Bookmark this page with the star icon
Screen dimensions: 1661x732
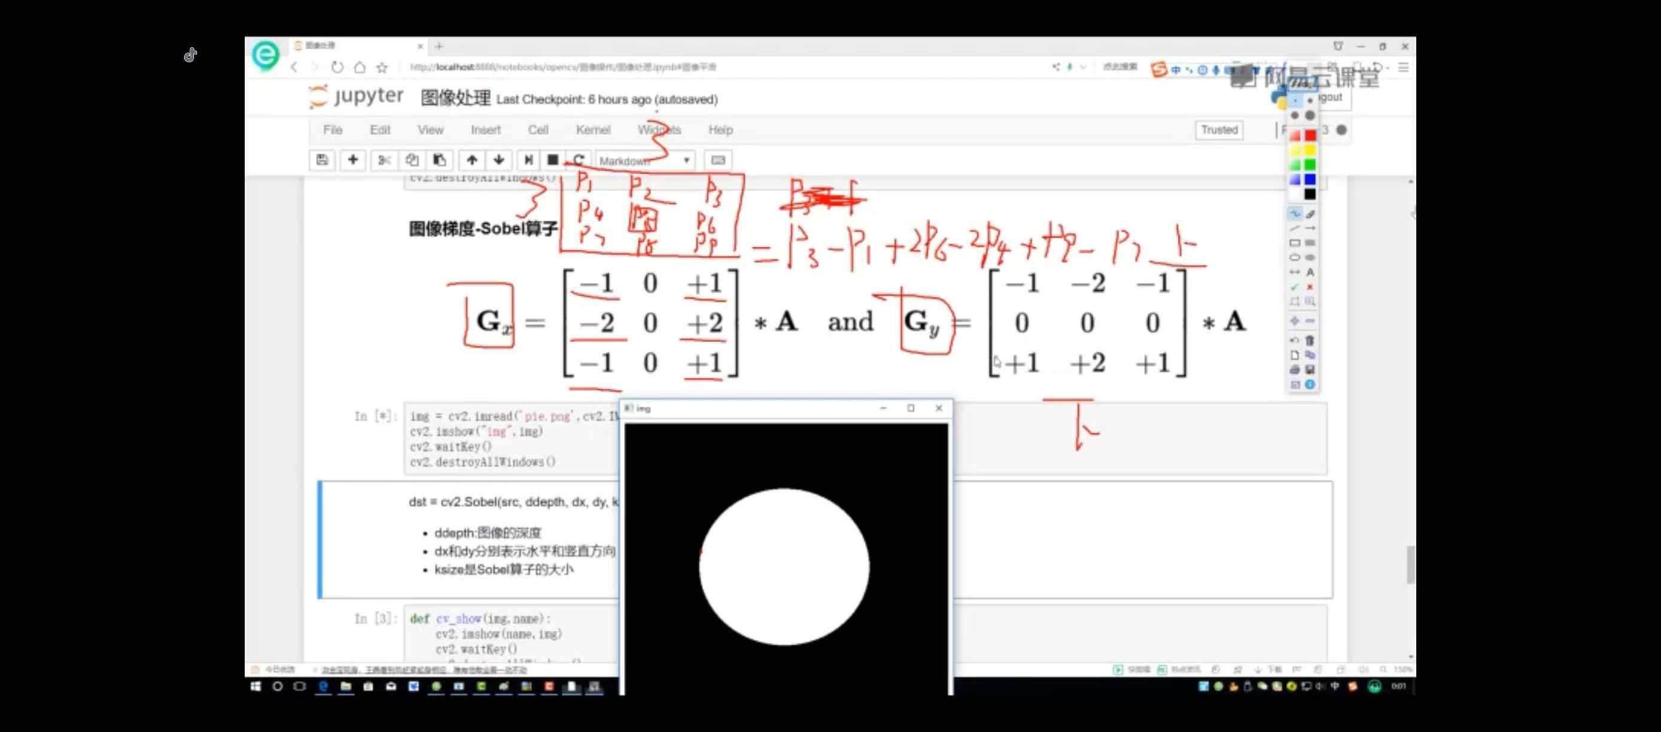(382, 67)
